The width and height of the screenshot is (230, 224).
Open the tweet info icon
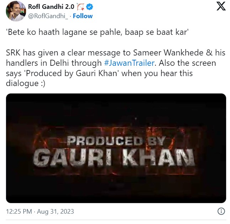[x=221, y=211]
